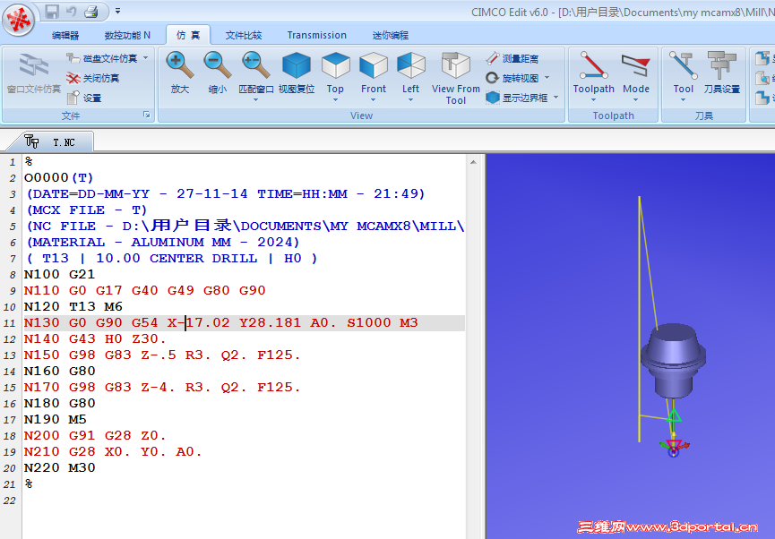Image resolution: width=775 pixels, height=539 pixels.
Task: Expand the Tool dropdown arrow
Action: 683,100
